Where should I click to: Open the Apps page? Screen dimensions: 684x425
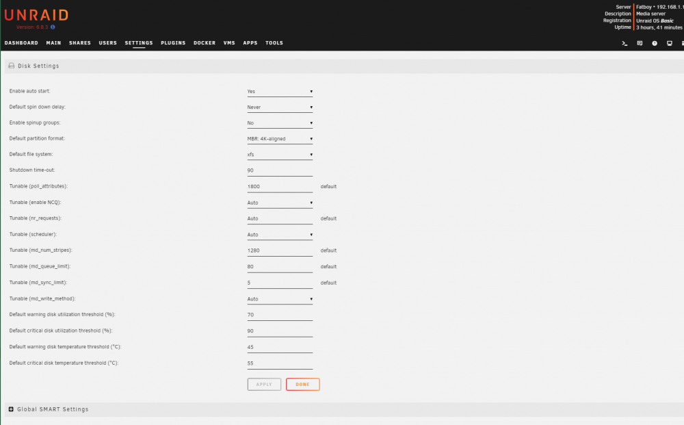[250, 42]
